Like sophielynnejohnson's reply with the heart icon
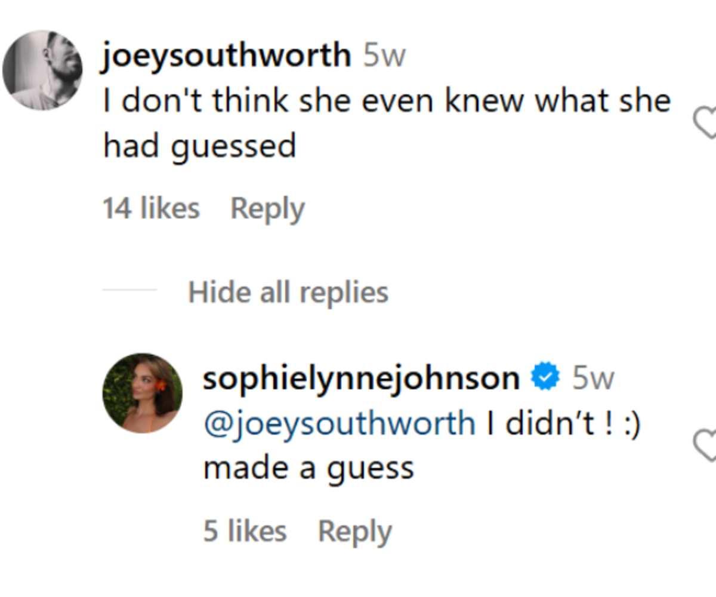Screen dimensions: 716x597 pyautogui.click(x=706, y=445)
